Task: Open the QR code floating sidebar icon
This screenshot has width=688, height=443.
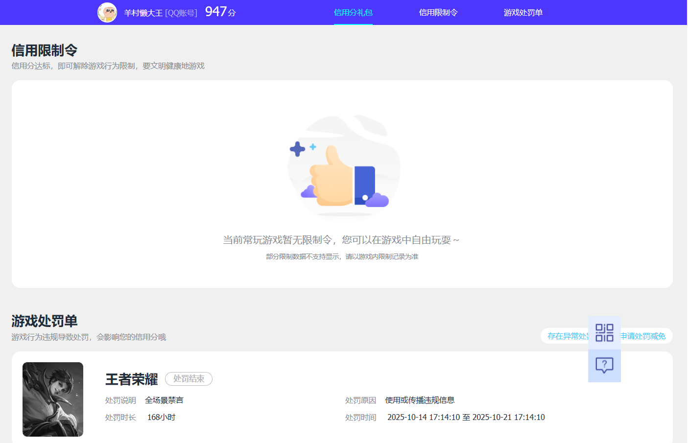Action: click(x=604, y=332)
